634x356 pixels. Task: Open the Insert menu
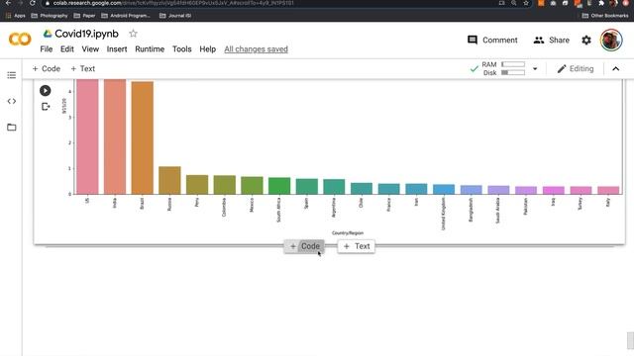coord(117,49)
